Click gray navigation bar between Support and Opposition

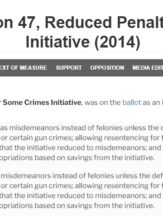[x=86, y=68]
